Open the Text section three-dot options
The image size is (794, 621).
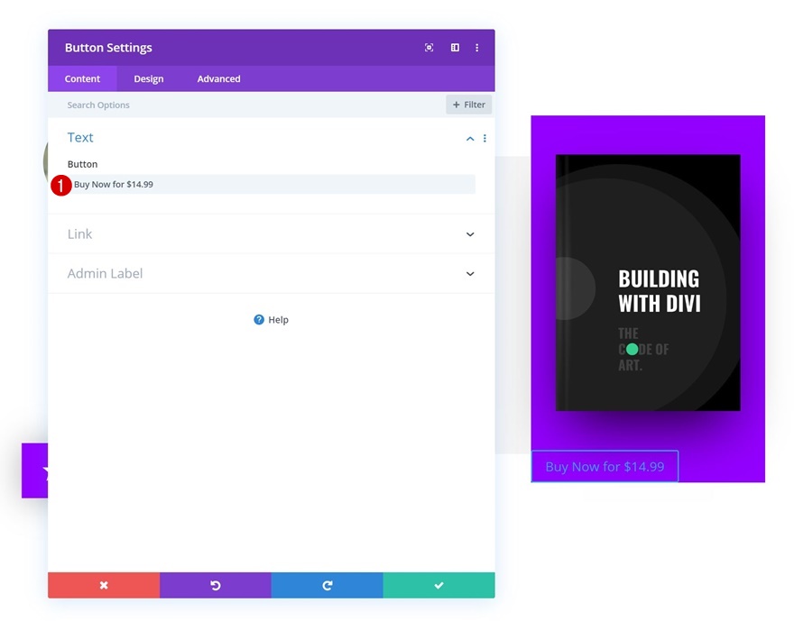click(x=485, y=138)
